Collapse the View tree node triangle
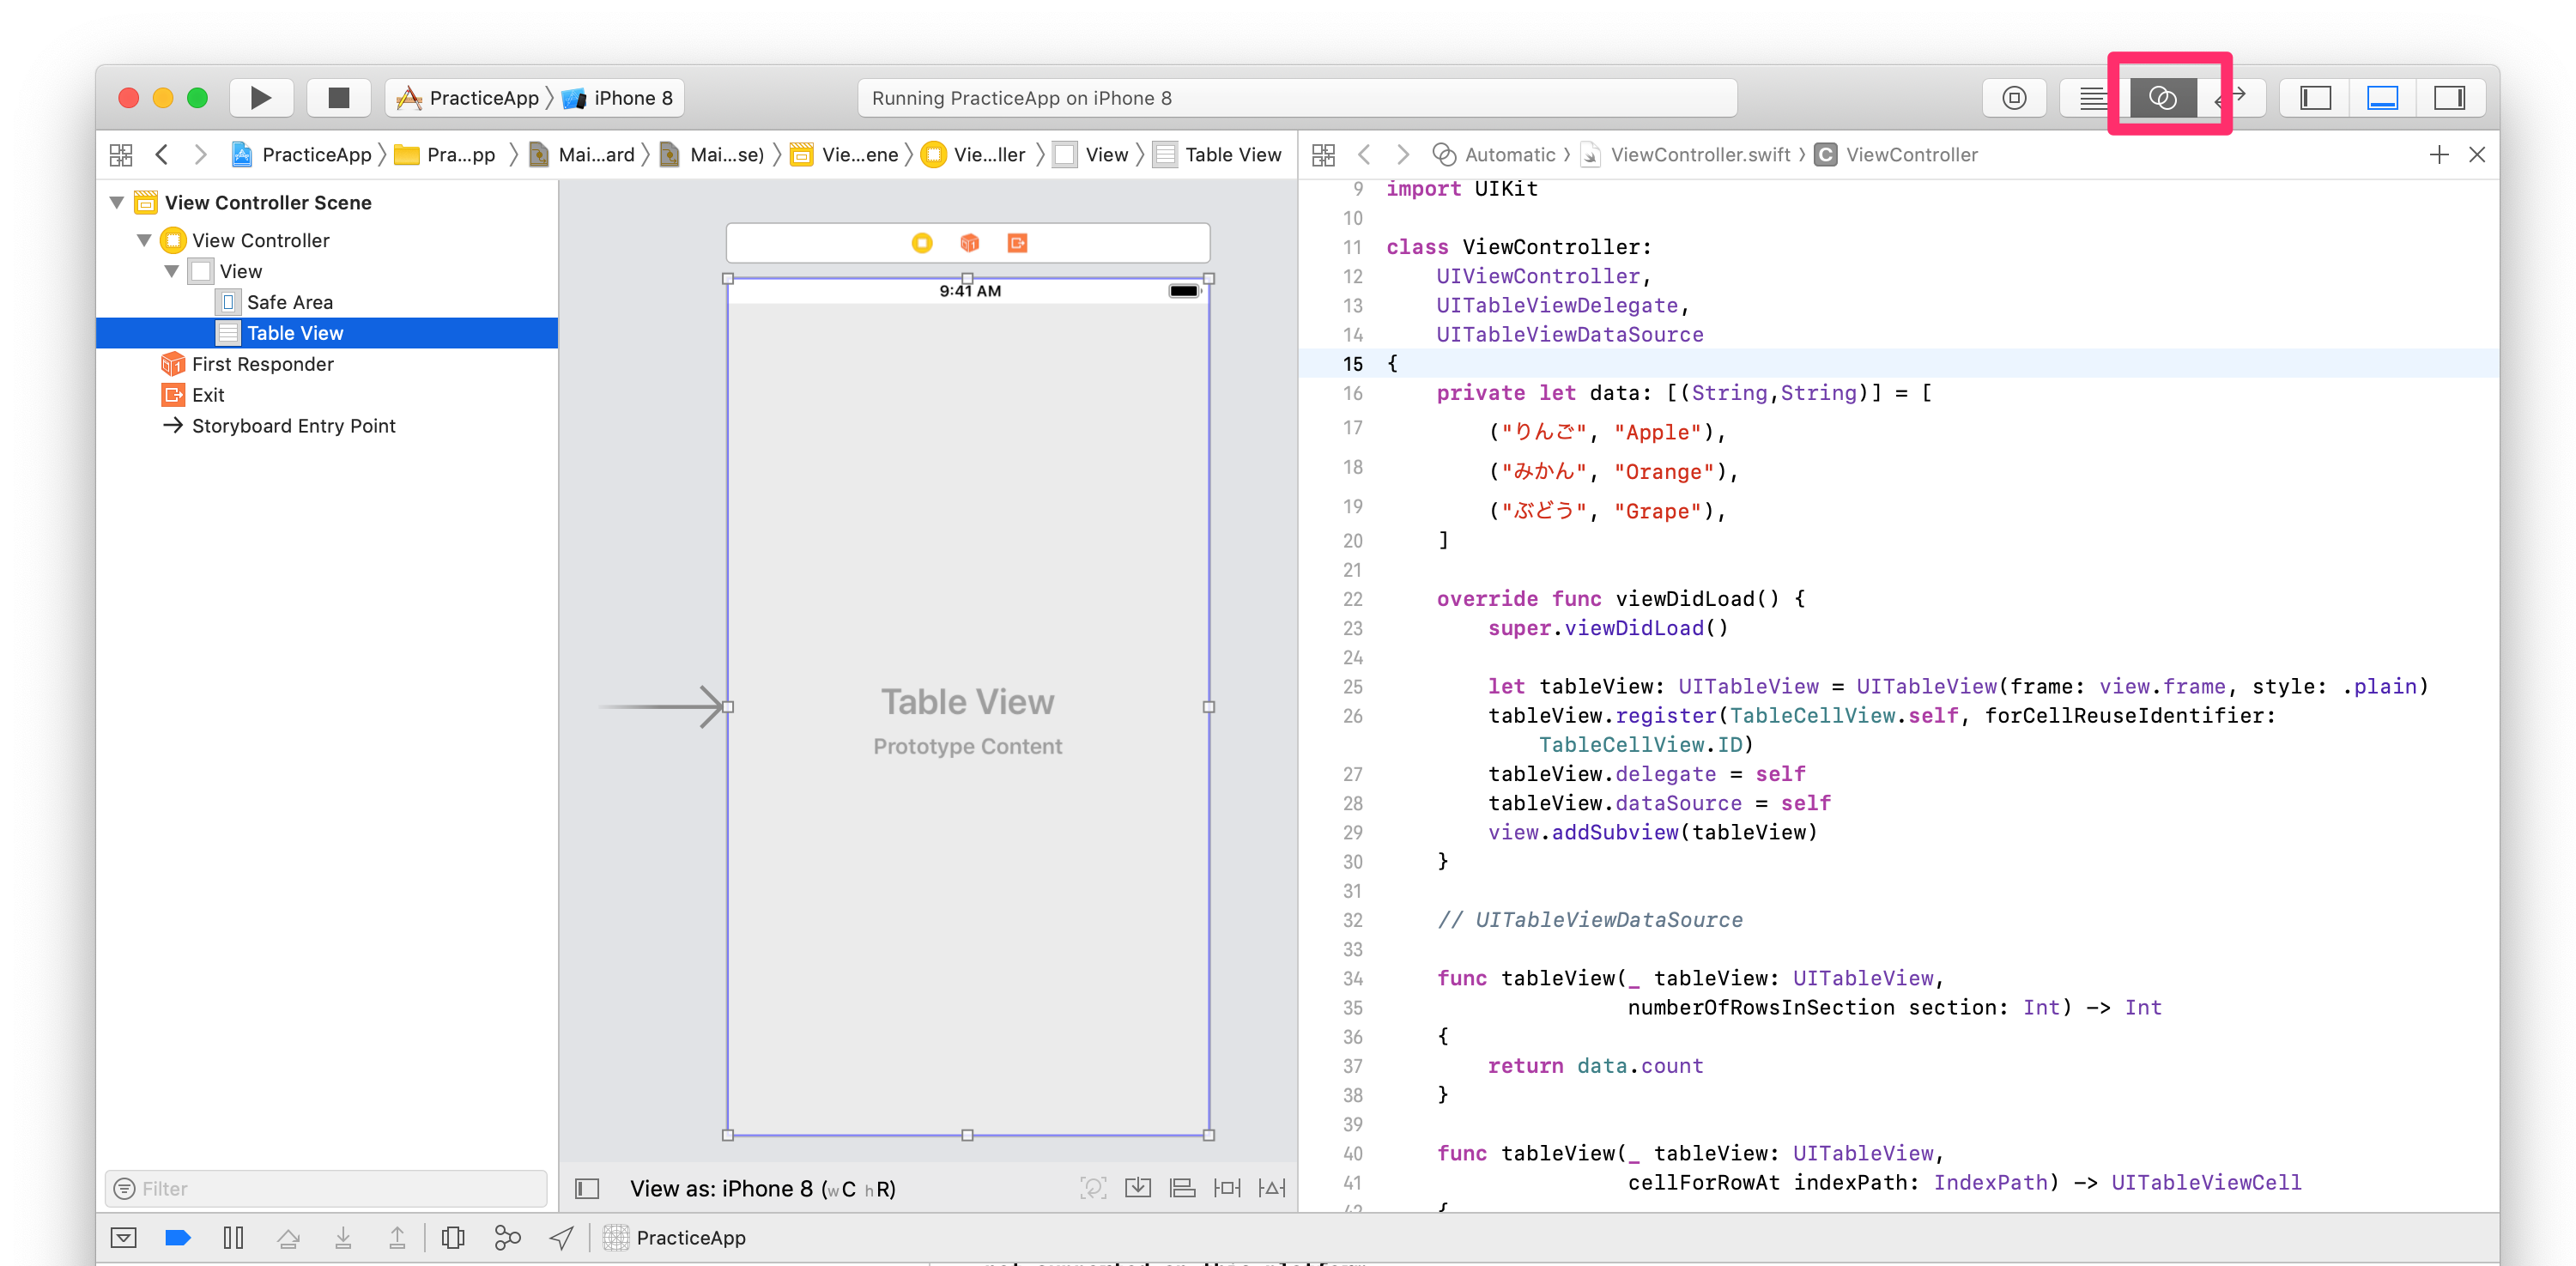 [172, 271]
